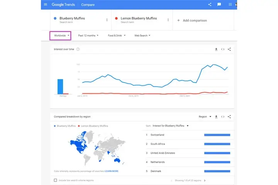Screen dimensions: 278x185
Task: Follow the LEARN MORE link
Action: coord(111,171)
